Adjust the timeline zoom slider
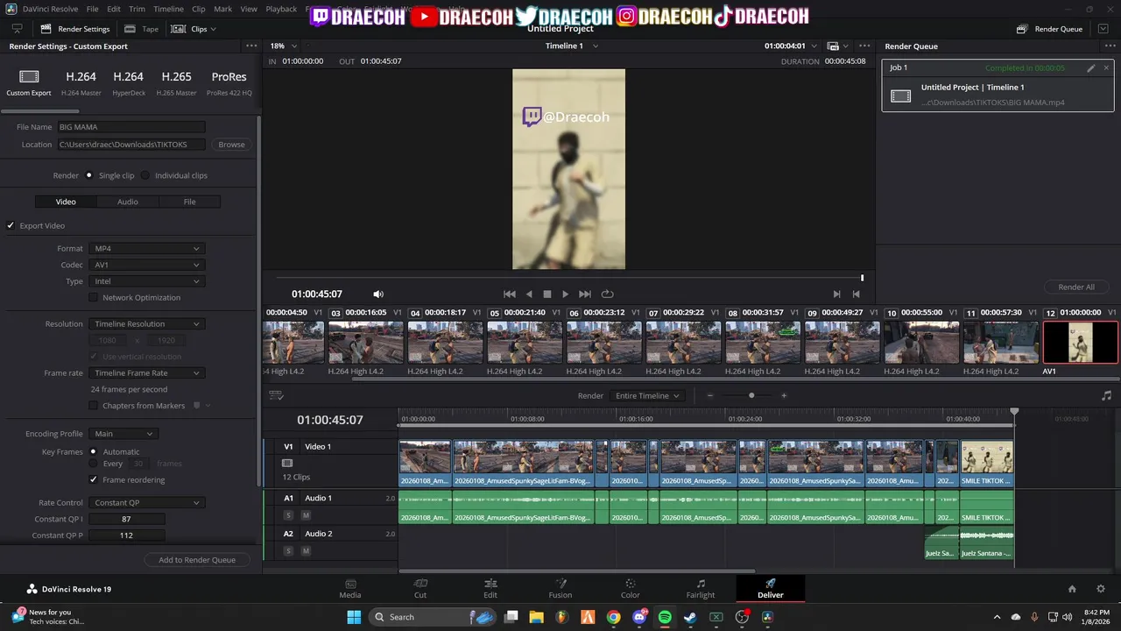 (x=751, y=395)
